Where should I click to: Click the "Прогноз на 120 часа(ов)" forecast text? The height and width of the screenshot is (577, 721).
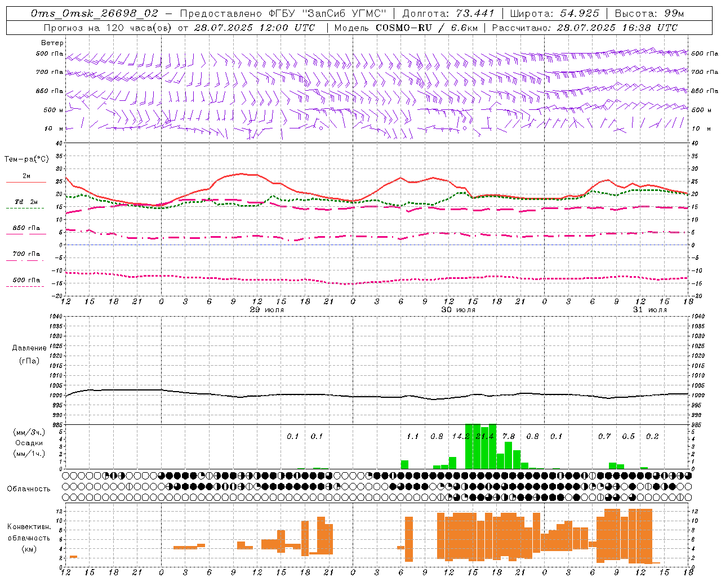click(109, 28)
